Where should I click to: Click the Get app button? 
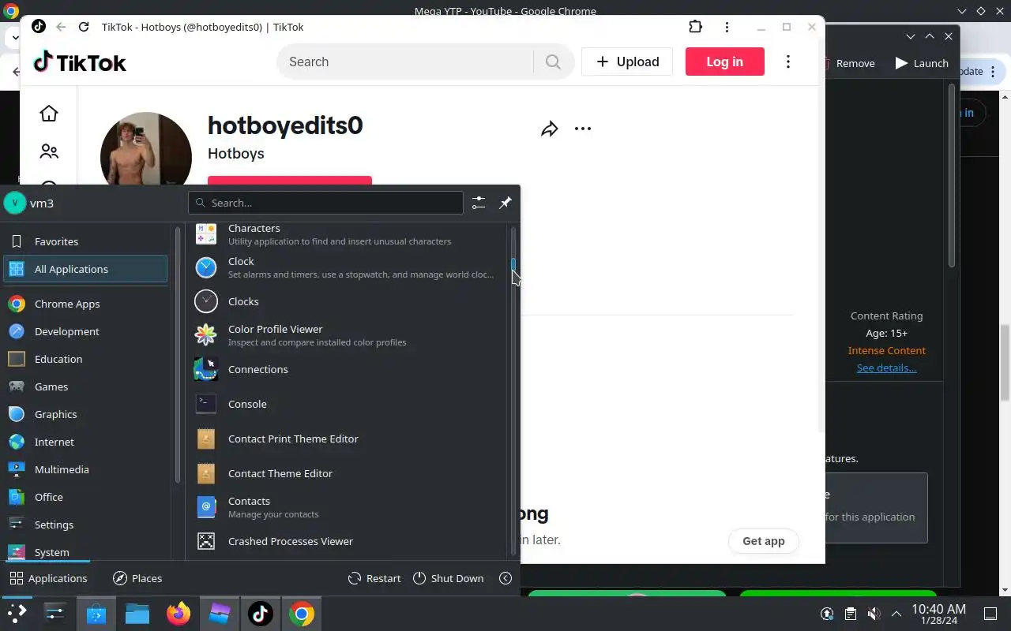tap(763, 541)
